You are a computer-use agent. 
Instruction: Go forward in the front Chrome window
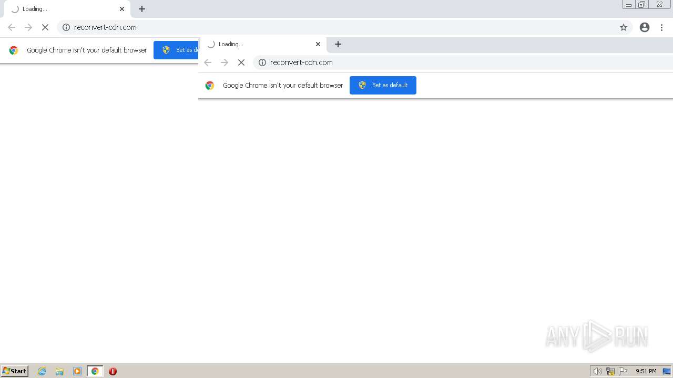tap(225, 62)
